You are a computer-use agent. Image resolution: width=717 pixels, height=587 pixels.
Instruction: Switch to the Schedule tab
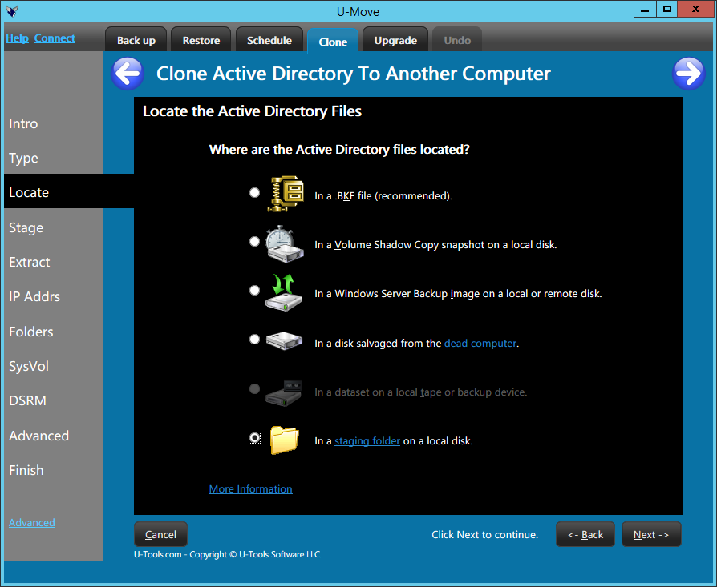coord(269,40)
